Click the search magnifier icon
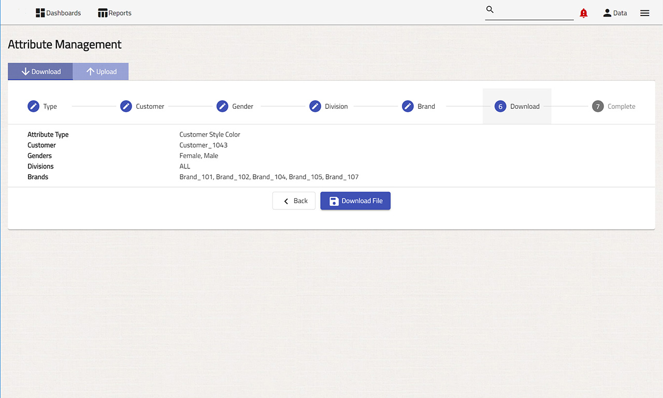This screenshot has height=398, width=663. (x=490, y=10)
